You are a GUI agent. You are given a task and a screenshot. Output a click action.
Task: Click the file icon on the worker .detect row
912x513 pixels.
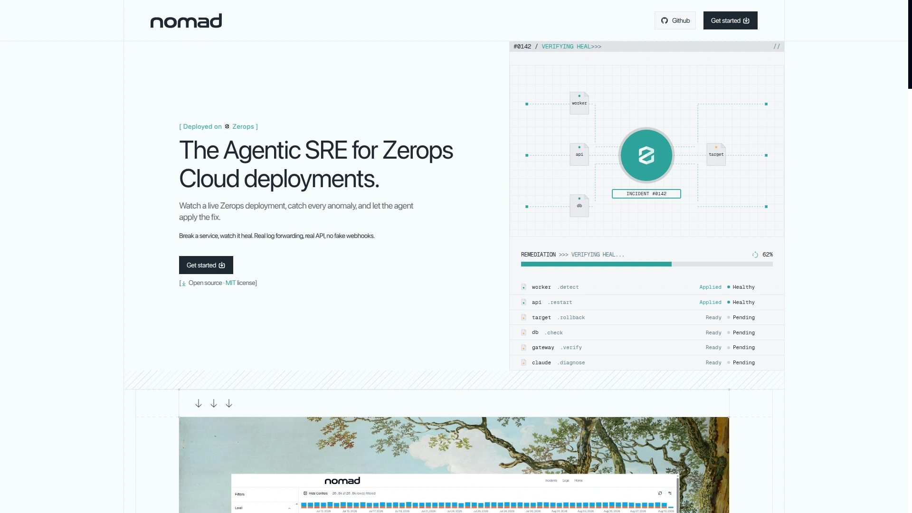click(x=523, y=287)
